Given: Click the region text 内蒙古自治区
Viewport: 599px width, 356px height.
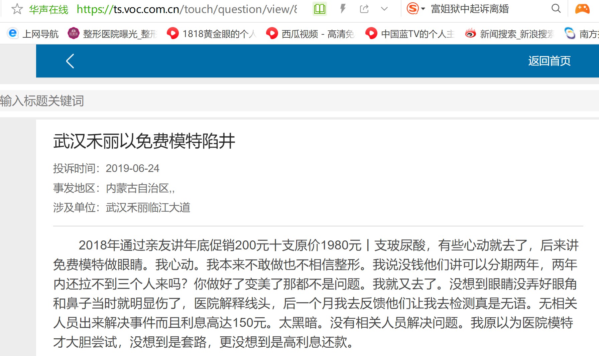Looking at the screenshot, I should coord(137,188).
